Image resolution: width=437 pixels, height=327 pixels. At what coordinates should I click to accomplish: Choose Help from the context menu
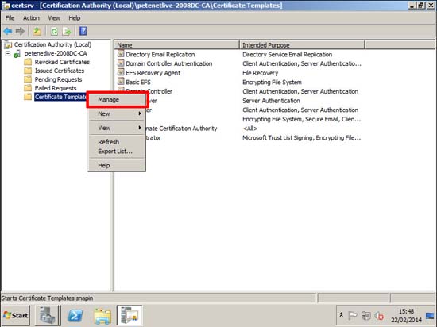(x=117, y=165)
